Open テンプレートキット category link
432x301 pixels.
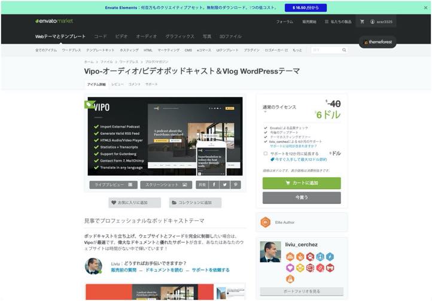click(x=100, y=50)
